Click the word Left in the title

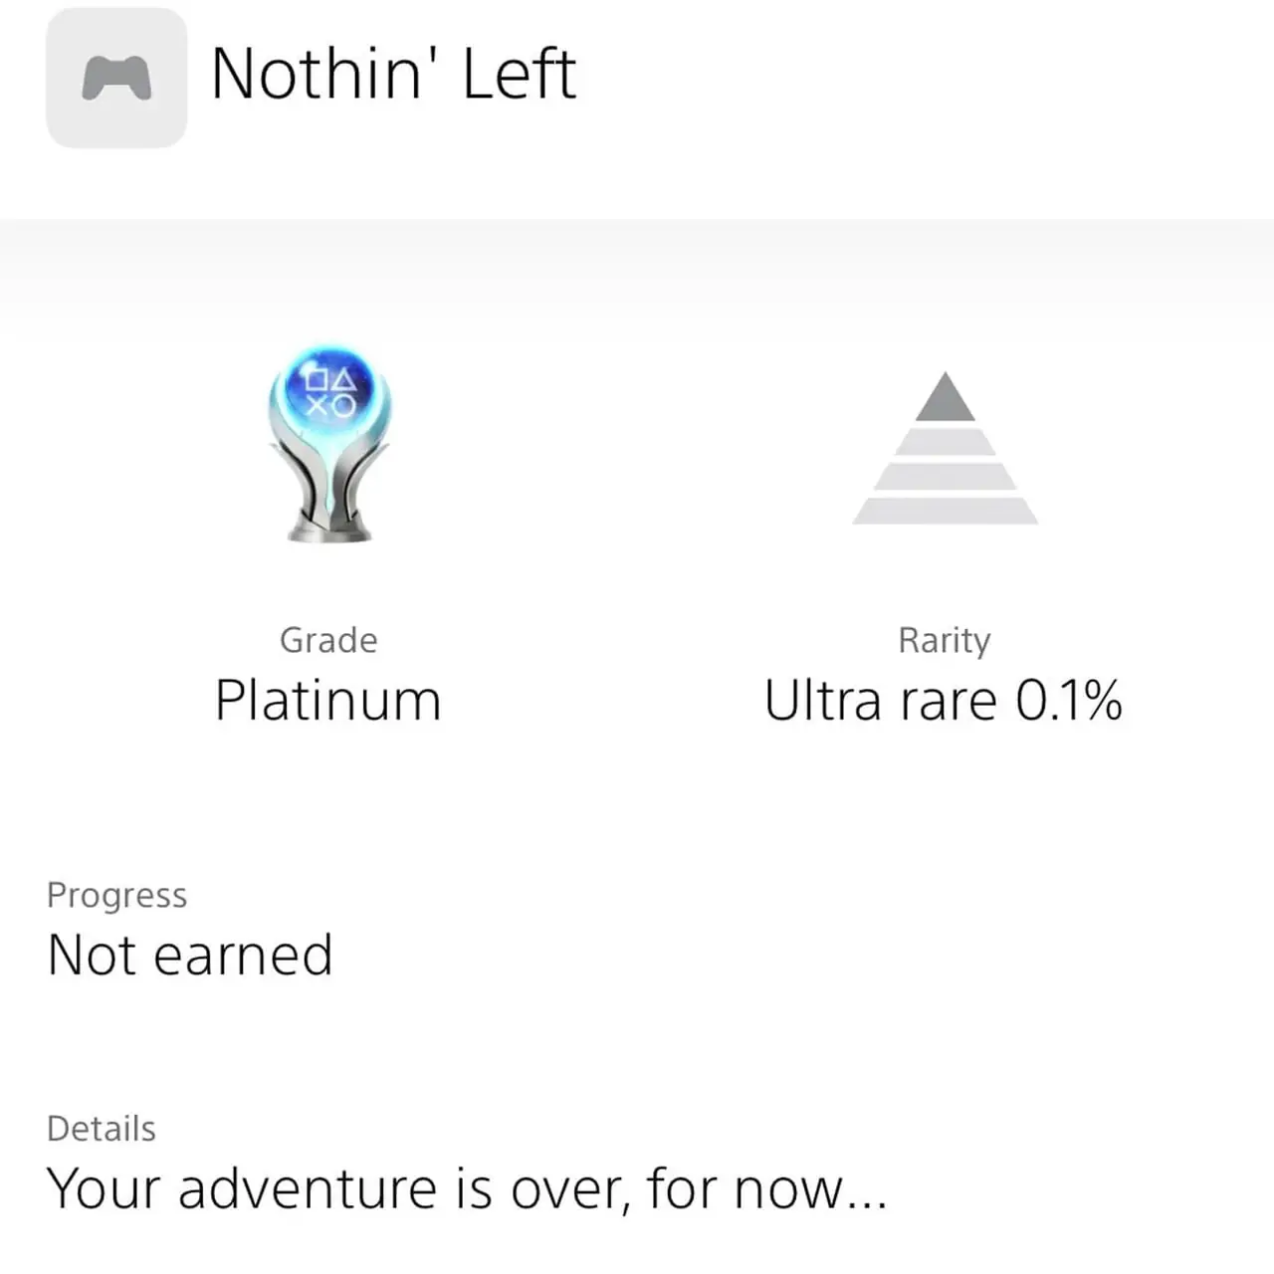coord(520,74)
